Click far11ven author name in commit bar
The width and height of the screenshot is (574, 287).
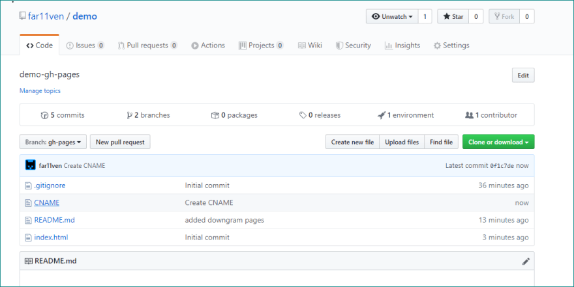point(50,166)
